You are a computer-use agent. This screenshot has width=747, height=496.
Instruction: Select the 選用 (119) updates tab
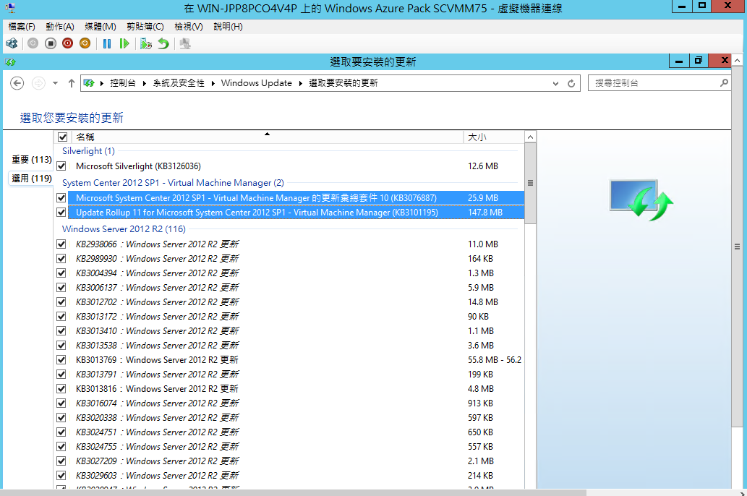(x=31, y=178)
